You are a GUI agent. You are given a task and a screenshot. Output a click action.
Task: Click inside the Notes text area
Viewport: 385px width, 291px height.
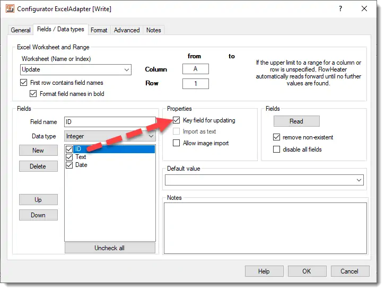(265, 228)
